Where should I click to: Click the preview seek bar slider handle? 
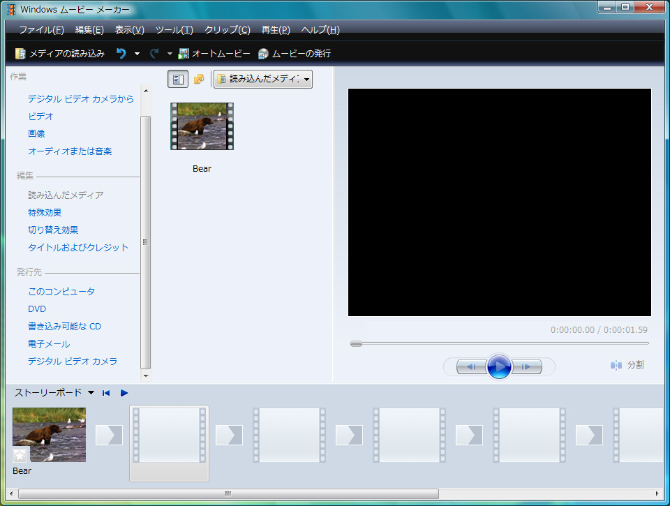pos(356,343)
